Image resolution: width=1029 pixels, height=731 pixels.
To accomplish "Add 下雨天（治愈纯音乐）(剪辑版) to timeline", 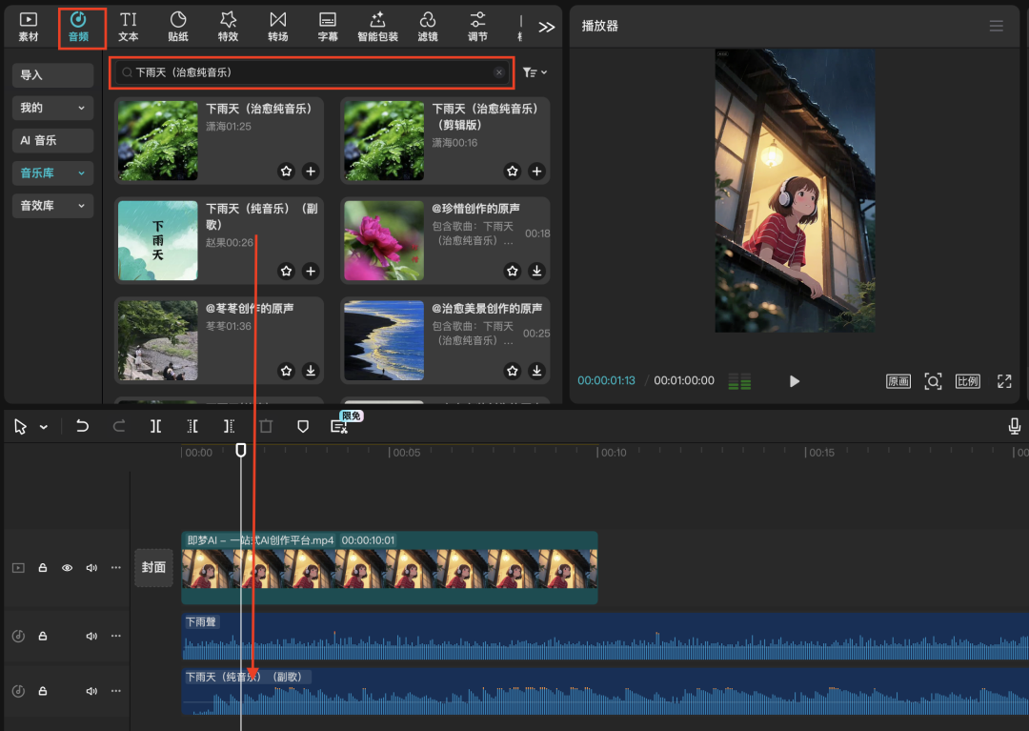I will pos(536,172).
